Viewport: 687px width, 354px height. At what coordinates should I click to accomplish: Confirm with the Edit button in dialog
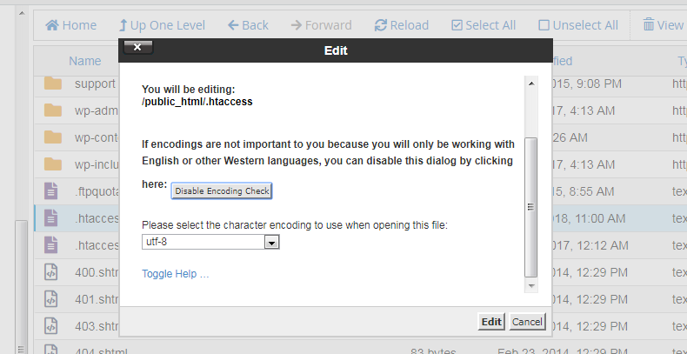point(491,322)
